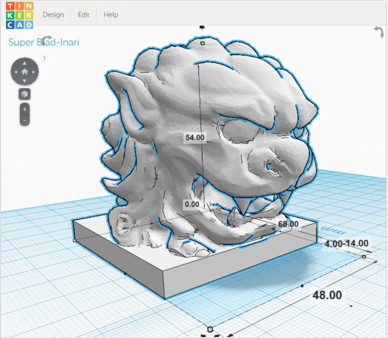Click the black lift cone above the model
Screen dimensions: 388x338
(202, 27)
